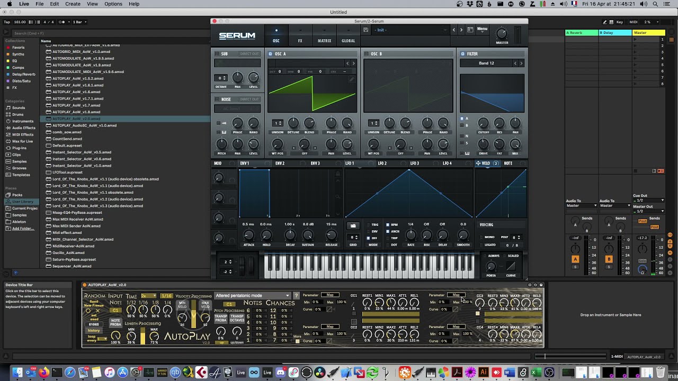Click the TRANSP OCTAVES button

237,319
